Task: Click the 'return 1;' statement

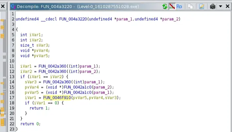Action: [40, 108]
